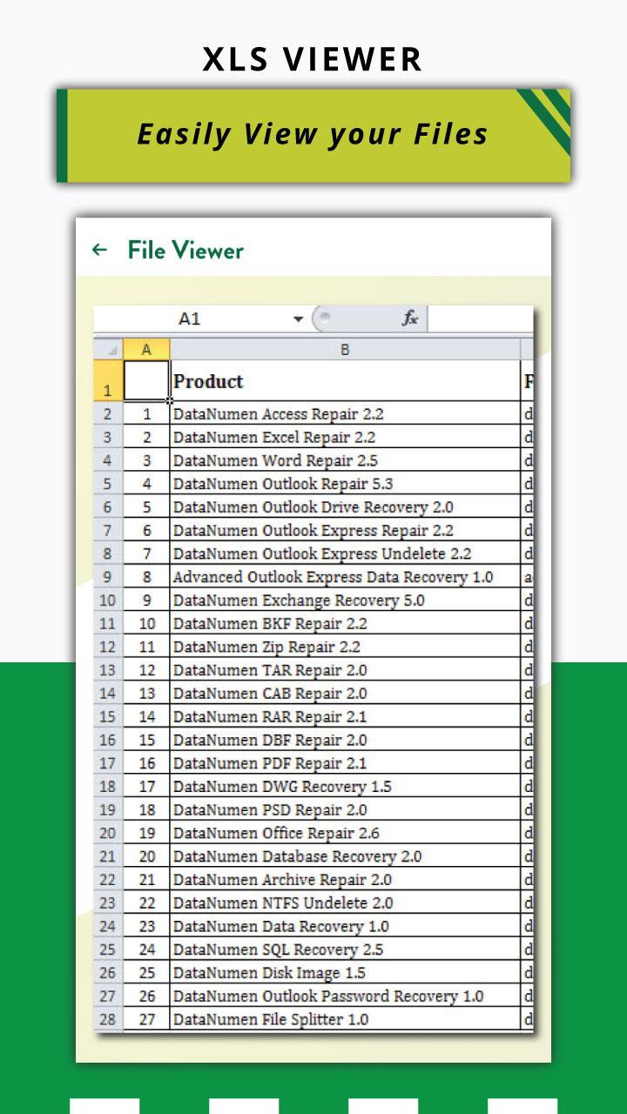627x1114 pixels.
Task: Select row header 1
Action: (x=108, y=381)
